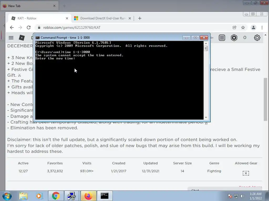Viewport: 269px width, 201px height.
Task: Click the Chrome page scroll-up arrow
Action: click(x=265, y=35)
